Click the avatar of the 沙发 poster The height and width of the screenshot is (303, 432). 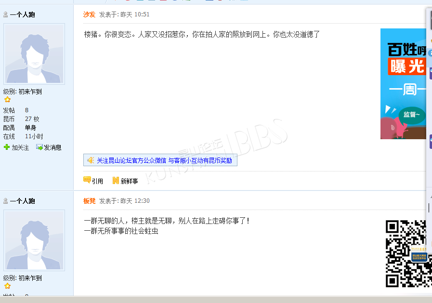[x=34, y=54]
